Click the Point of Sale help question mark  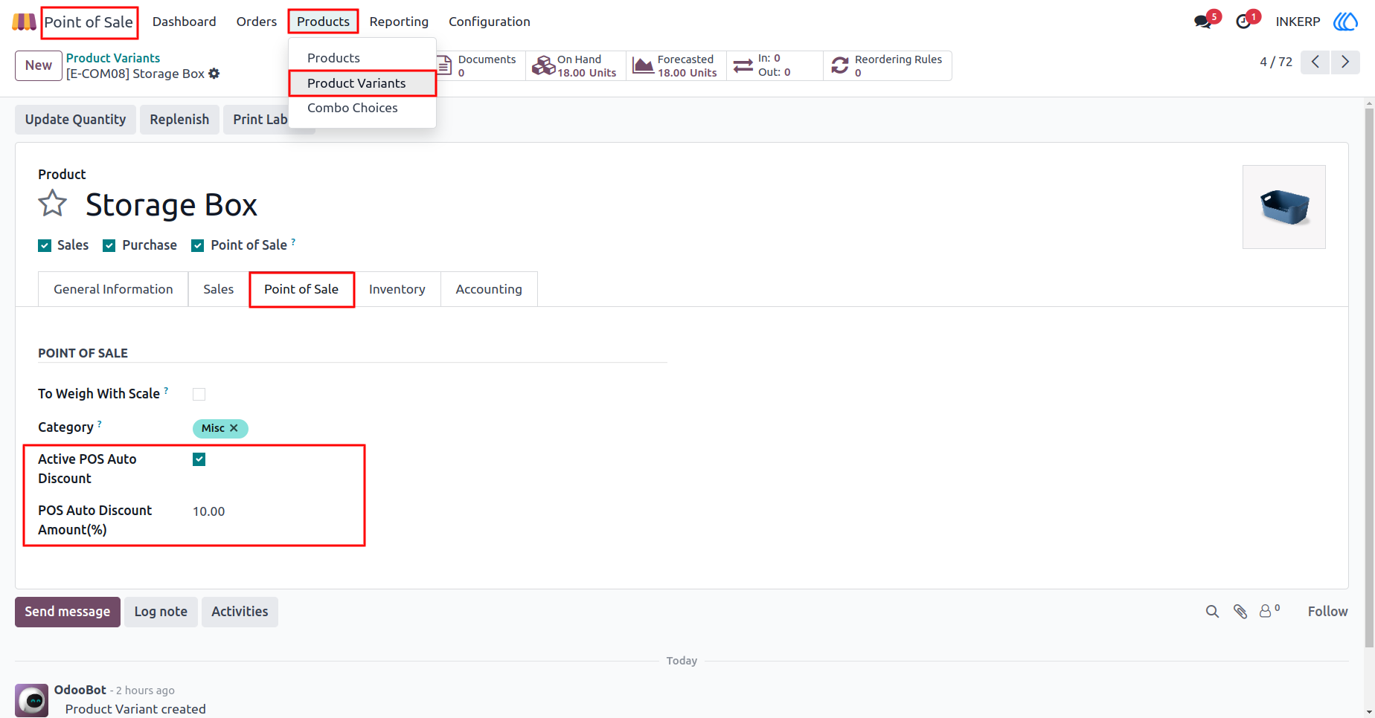(293, 242)
